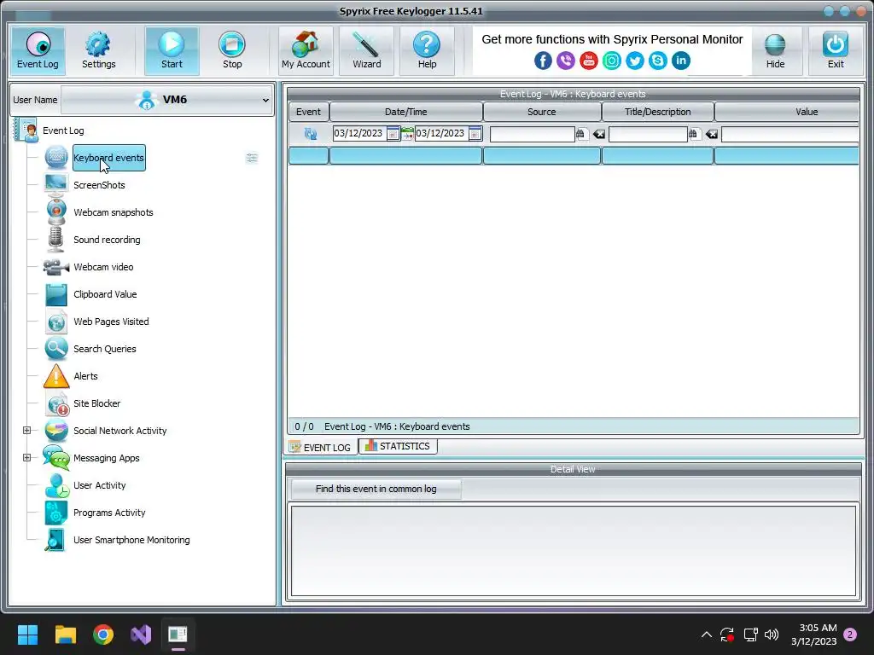Clear the Title/Description filter
This screenshot has width=874, height=655.
tap(711, 134)
